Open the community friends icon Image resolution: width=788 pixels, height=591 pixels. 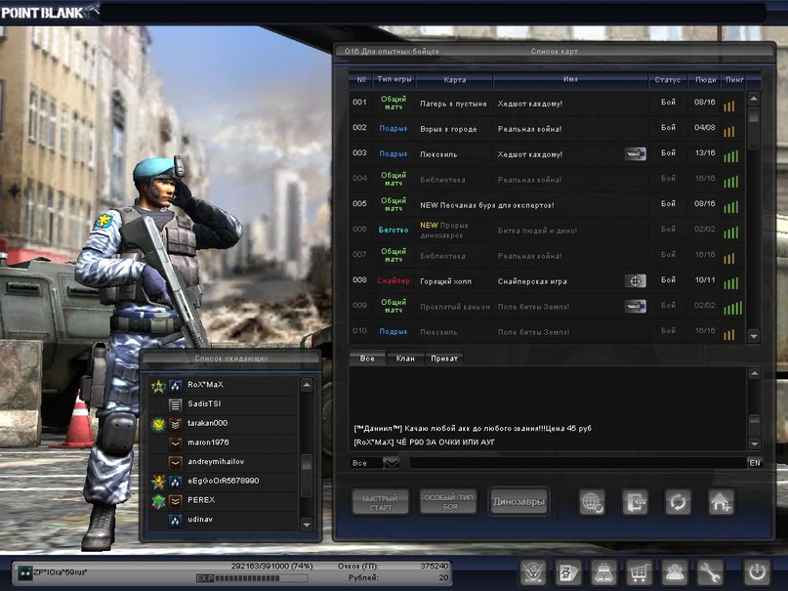(674, 571)
